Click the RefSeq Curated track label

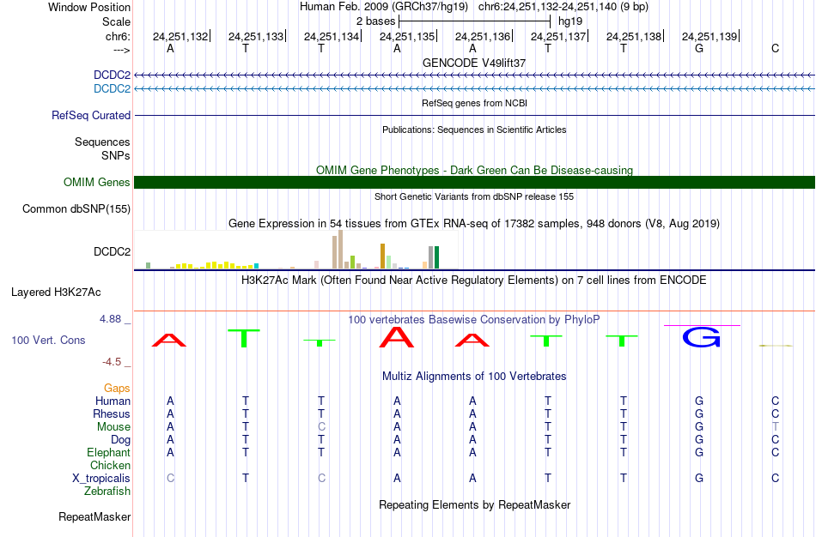click(x=91, y=116)
